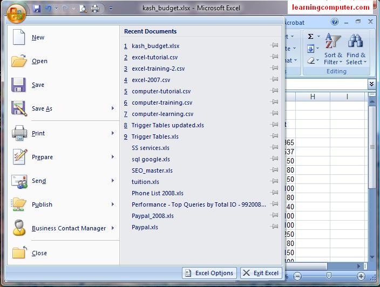Click the Excel Options button
The image size is (380, 287).
point(209,273)
